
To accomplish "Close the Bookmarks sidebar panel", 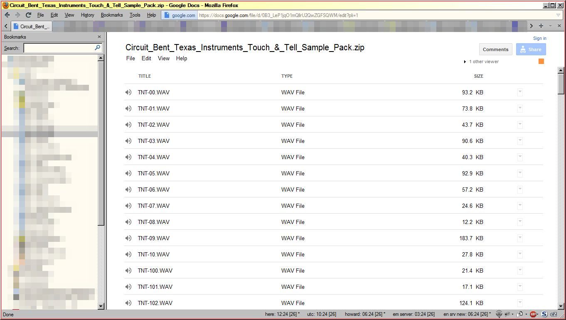I will (99, 37).
